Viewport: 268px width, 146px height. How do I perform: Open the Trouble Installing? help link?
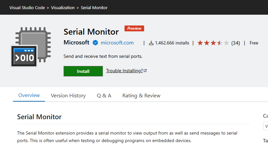(x=124, y=71)
